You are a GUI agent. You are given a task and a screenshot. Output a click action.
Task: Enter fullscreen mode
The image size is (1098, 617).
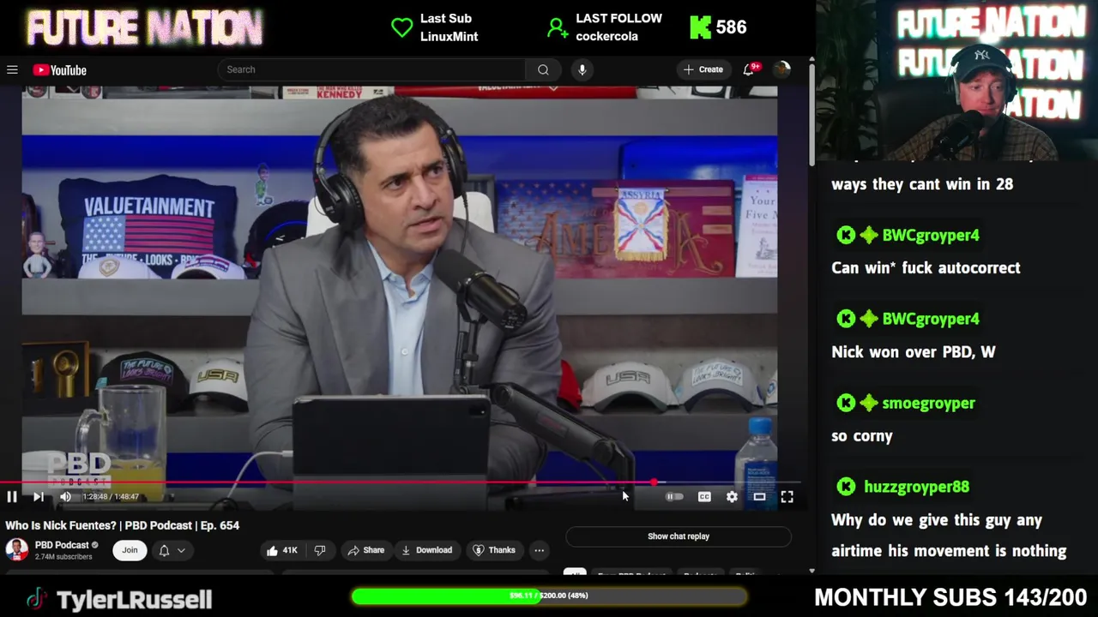[x=787, y=497]
